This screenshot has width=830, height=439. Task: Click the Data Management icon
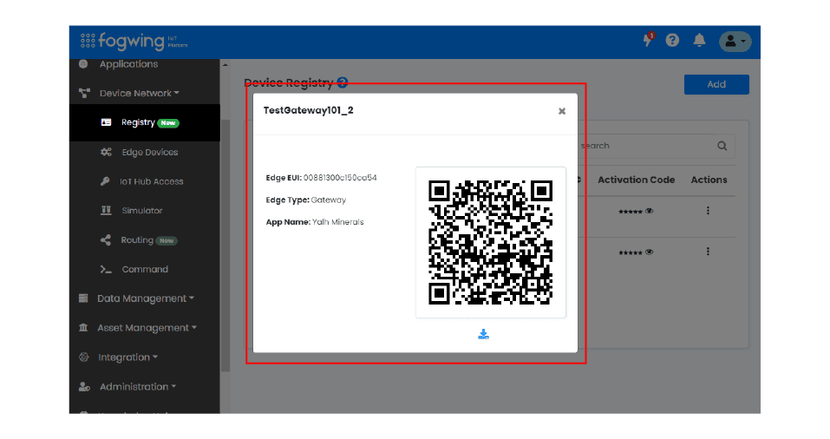[x=83, y=298]
